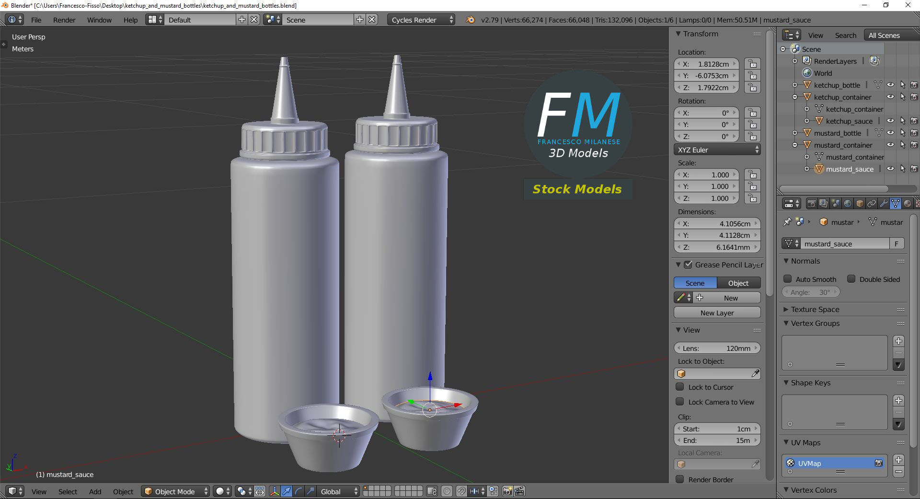
Task: Open the pivot point selector icon
Action: pos(244,491)
